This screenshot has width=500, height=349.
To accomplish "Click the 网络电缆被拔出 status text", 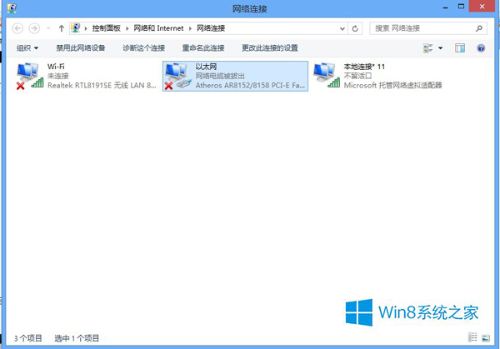I will 220,76.
